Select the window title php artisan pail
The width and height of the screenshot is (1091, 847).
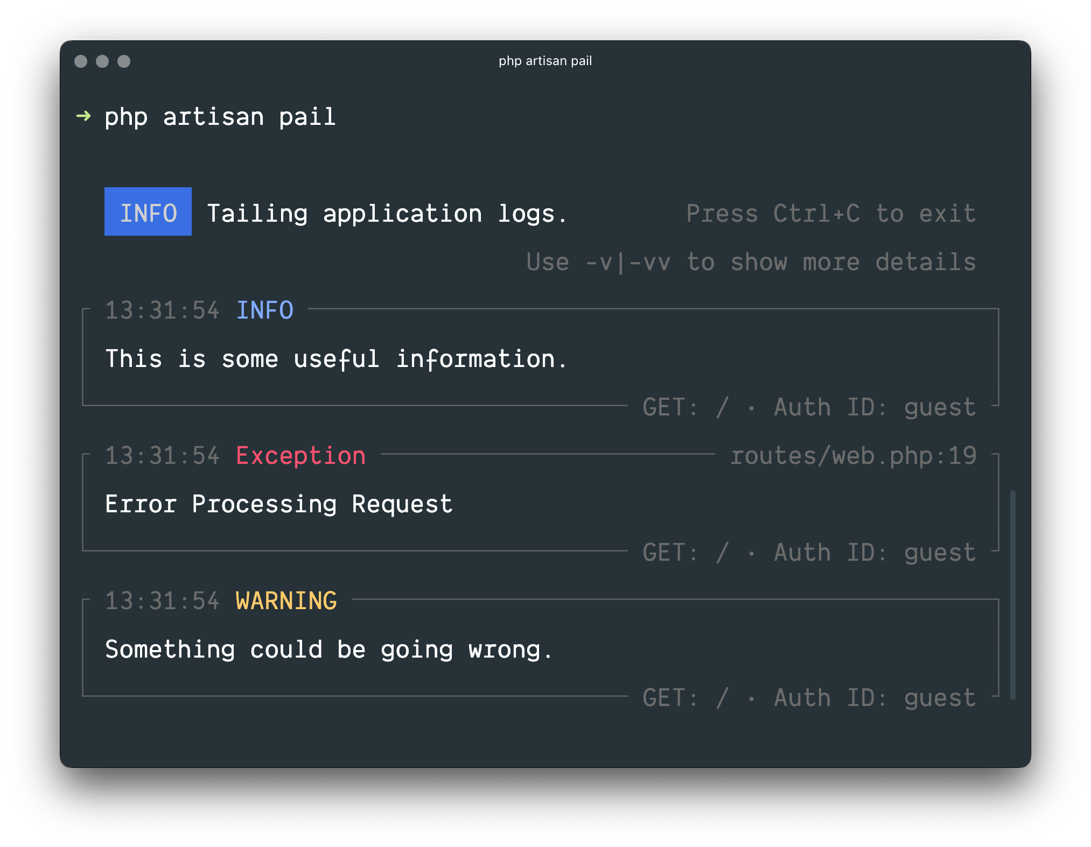pos(545,61)
